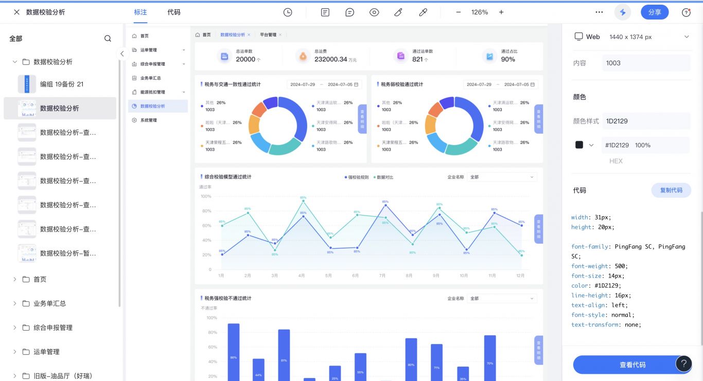Screen dimensions: 703x381
Task: Switch to the 标注 tab
Action: (x=140, y=12)
